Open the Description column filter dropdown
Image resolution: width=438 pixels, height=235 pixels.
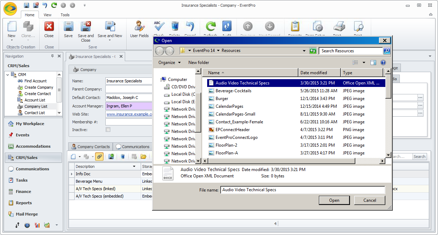134,166
